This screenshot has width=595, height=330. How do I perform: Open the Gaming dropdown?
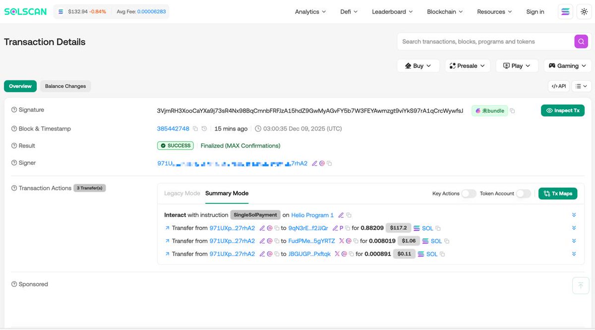coord(567,66)
